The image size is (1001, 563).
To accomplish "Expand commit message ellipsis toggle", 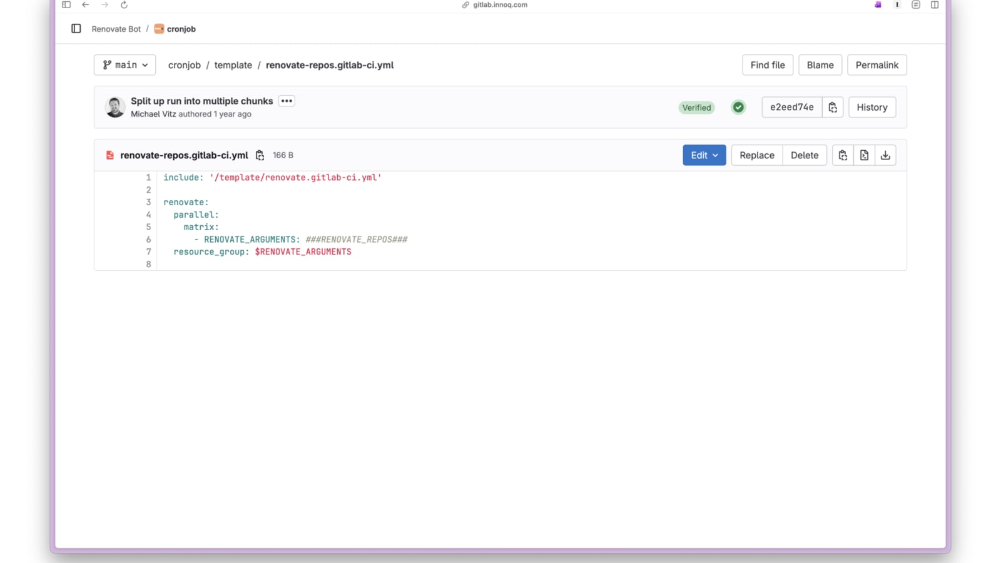I will (x=287, y=101).
